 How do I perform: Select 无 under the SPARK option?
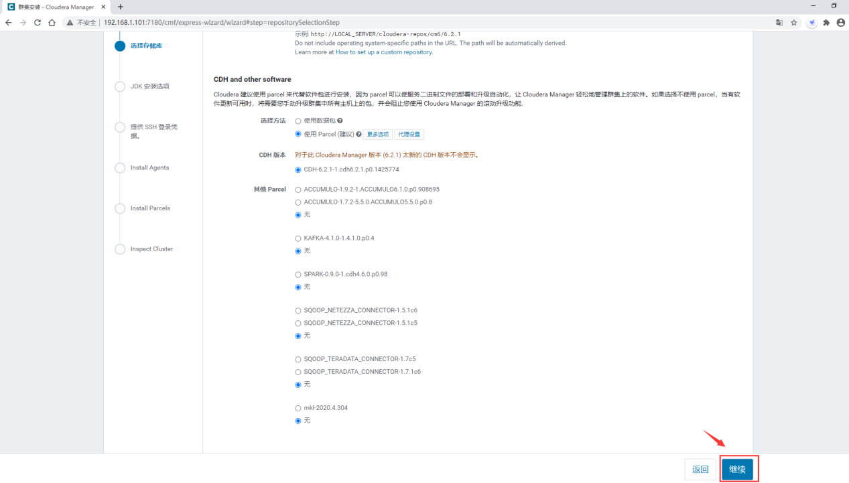click(298, 287)
